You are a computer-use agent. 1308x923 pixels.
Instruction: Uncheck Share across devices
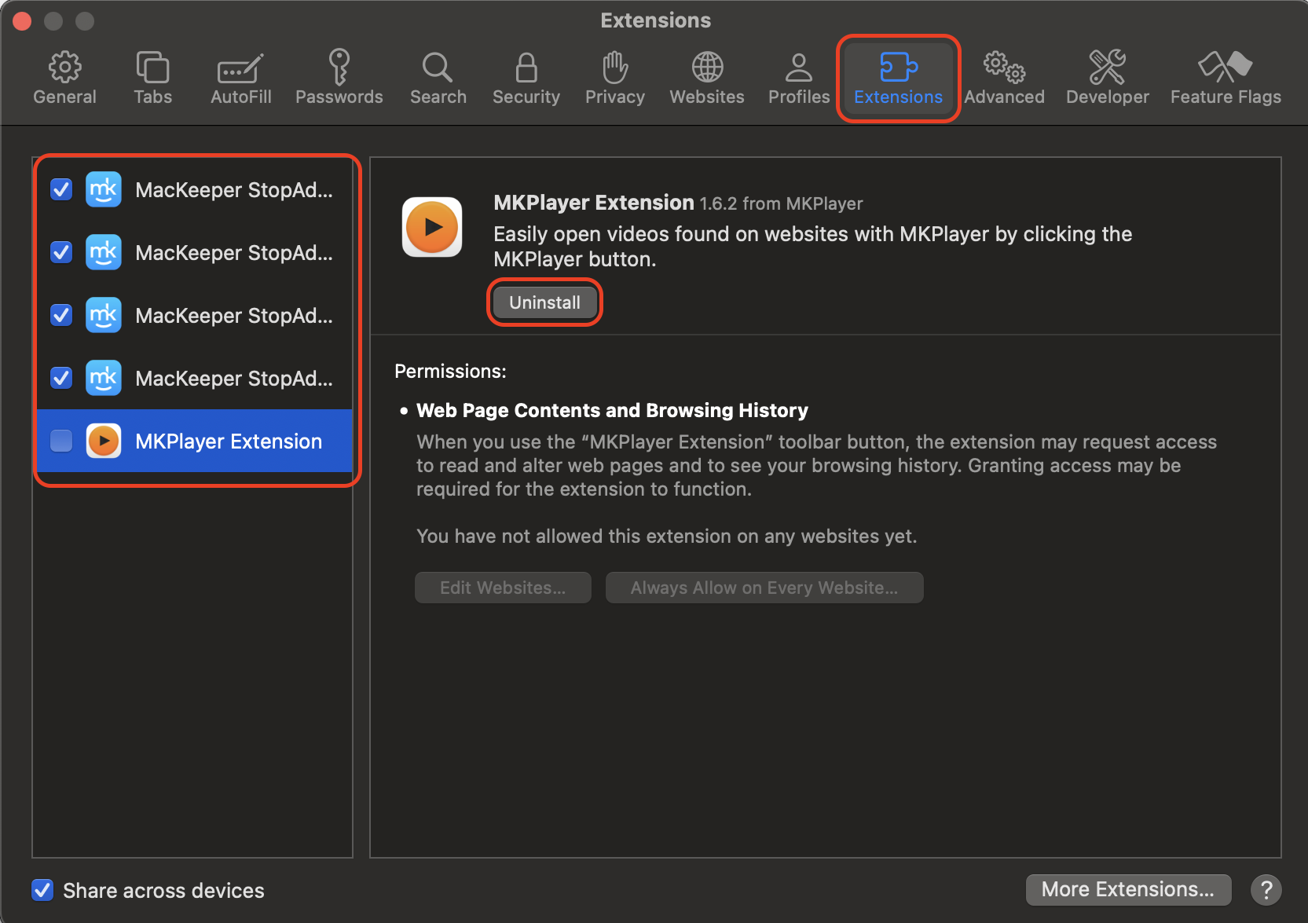(x=42, y=890)
